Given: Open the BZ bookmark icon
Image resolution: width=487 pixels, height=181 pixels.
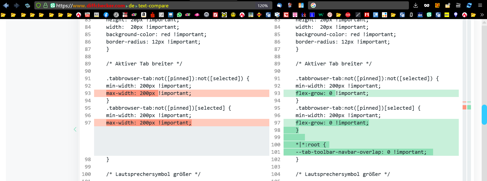Looking at the screenshot, I should (97, 15).
